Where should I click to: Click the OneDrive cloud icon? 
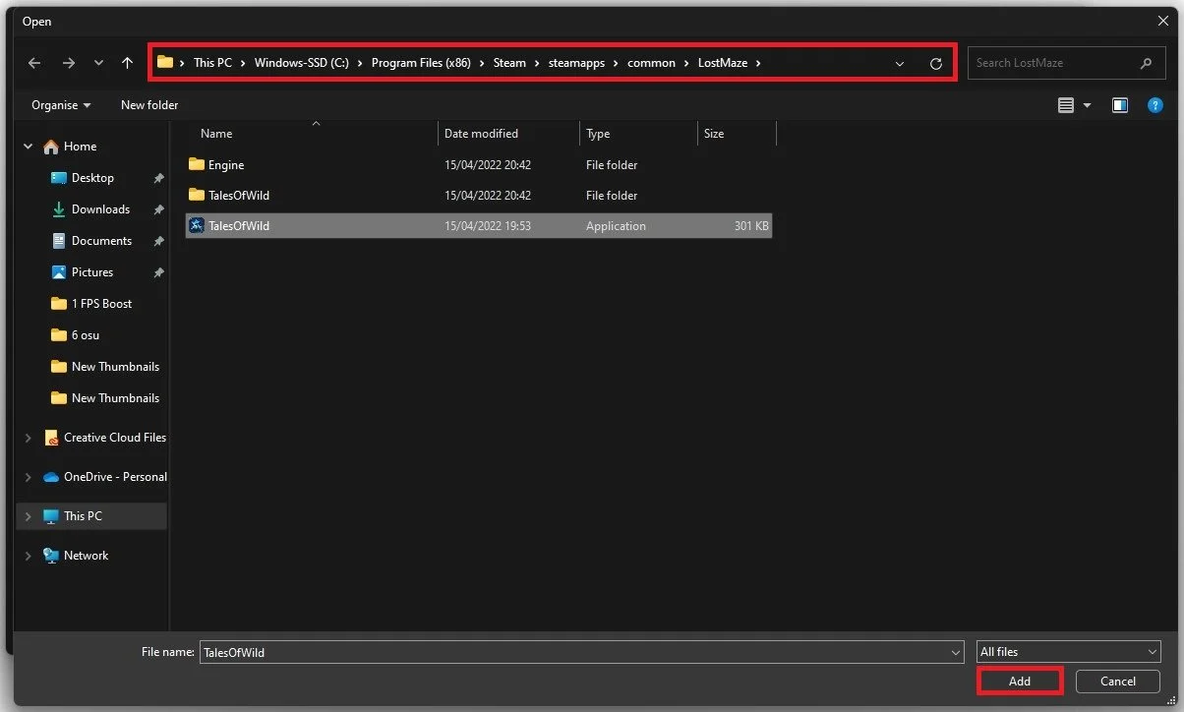(51, 477)
